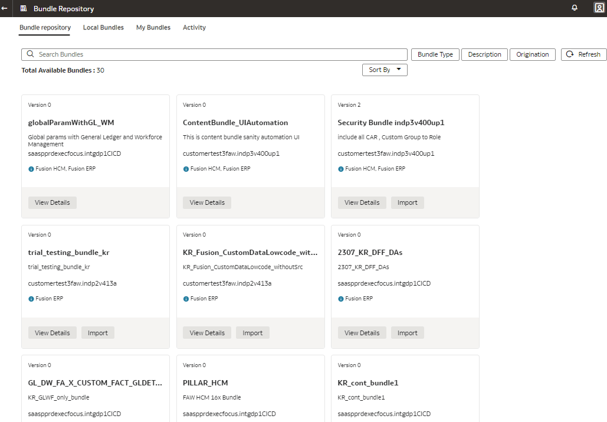Screen dimensions: 607x422
Task: Open the Activity tab
Action: tap(194, 27)
